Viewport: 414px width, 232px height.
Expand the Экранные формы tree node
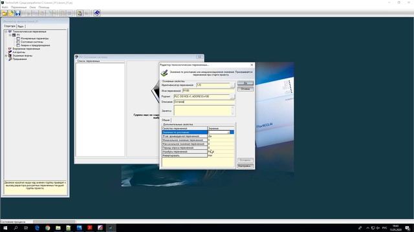coord(6,56)
